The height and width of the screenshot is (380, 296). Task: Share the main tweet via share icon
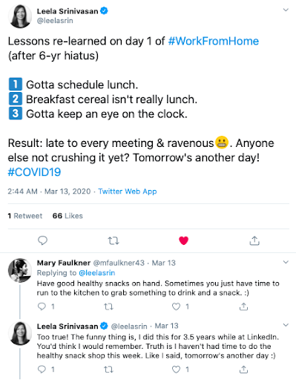[x=254, y=240]
